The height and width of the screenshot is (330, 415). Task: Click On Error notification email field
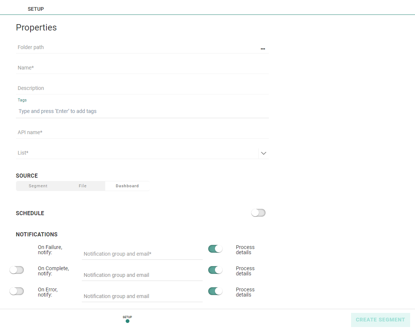(x=142, y=297)
